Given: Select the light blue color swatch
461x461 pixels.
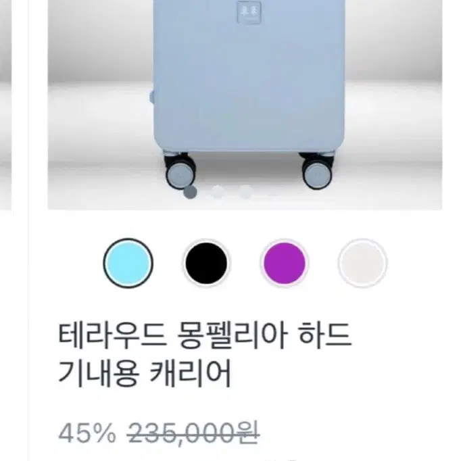Looking at the screenshot, I should pyautogui.click(x=128, y=263).
